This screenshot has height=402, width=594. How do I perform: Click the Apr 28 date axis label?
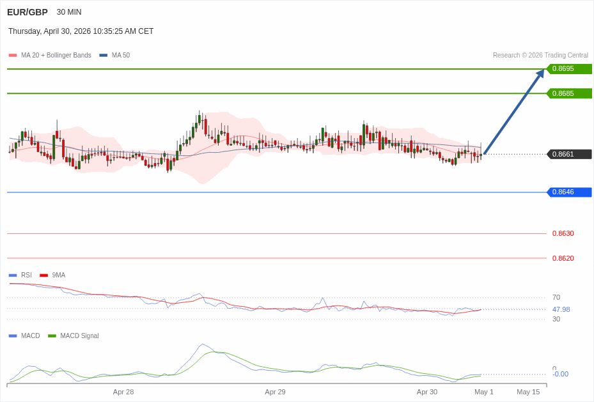(x=123, y=392)
